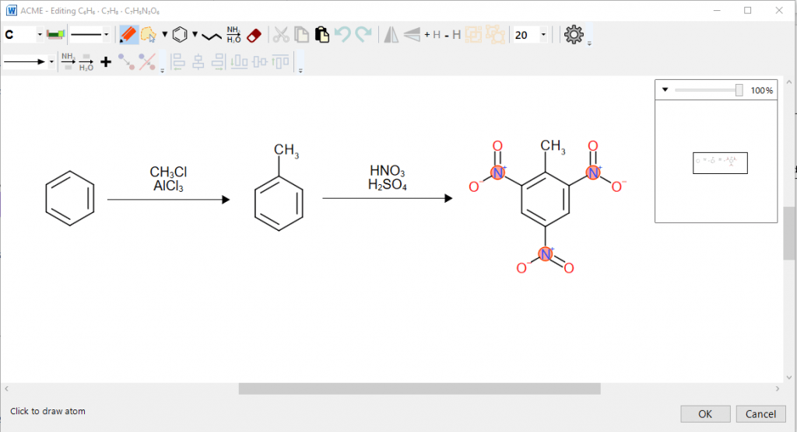Collapse the navigator panel triangle
This screenshot has width=797, height=432.
(665, 90)
